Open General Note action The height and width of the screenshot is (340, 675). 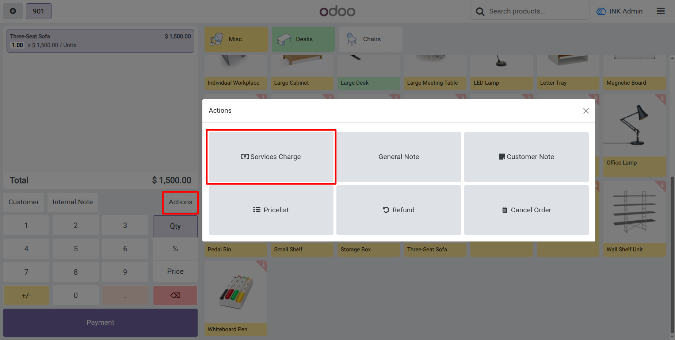tap(398, 157)
